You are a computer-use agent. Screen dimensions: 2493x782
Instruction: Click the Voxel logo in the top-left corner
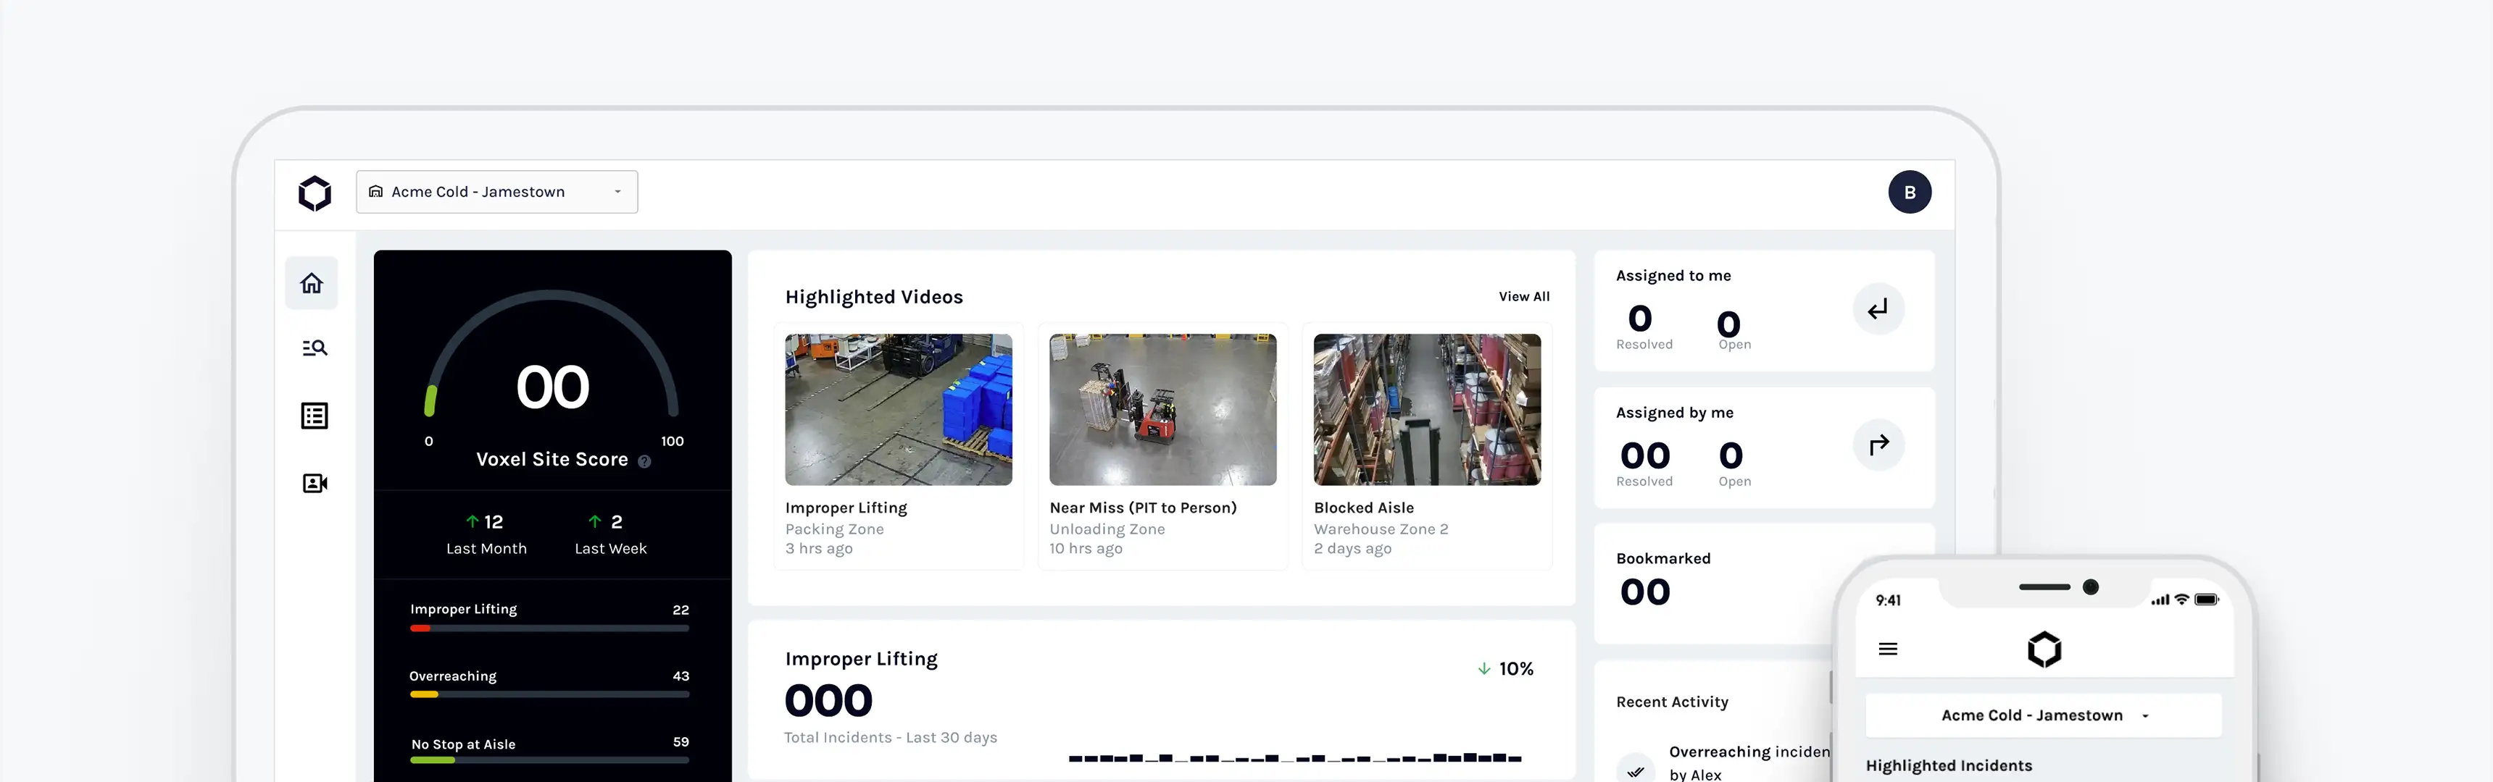pos(315,191)
